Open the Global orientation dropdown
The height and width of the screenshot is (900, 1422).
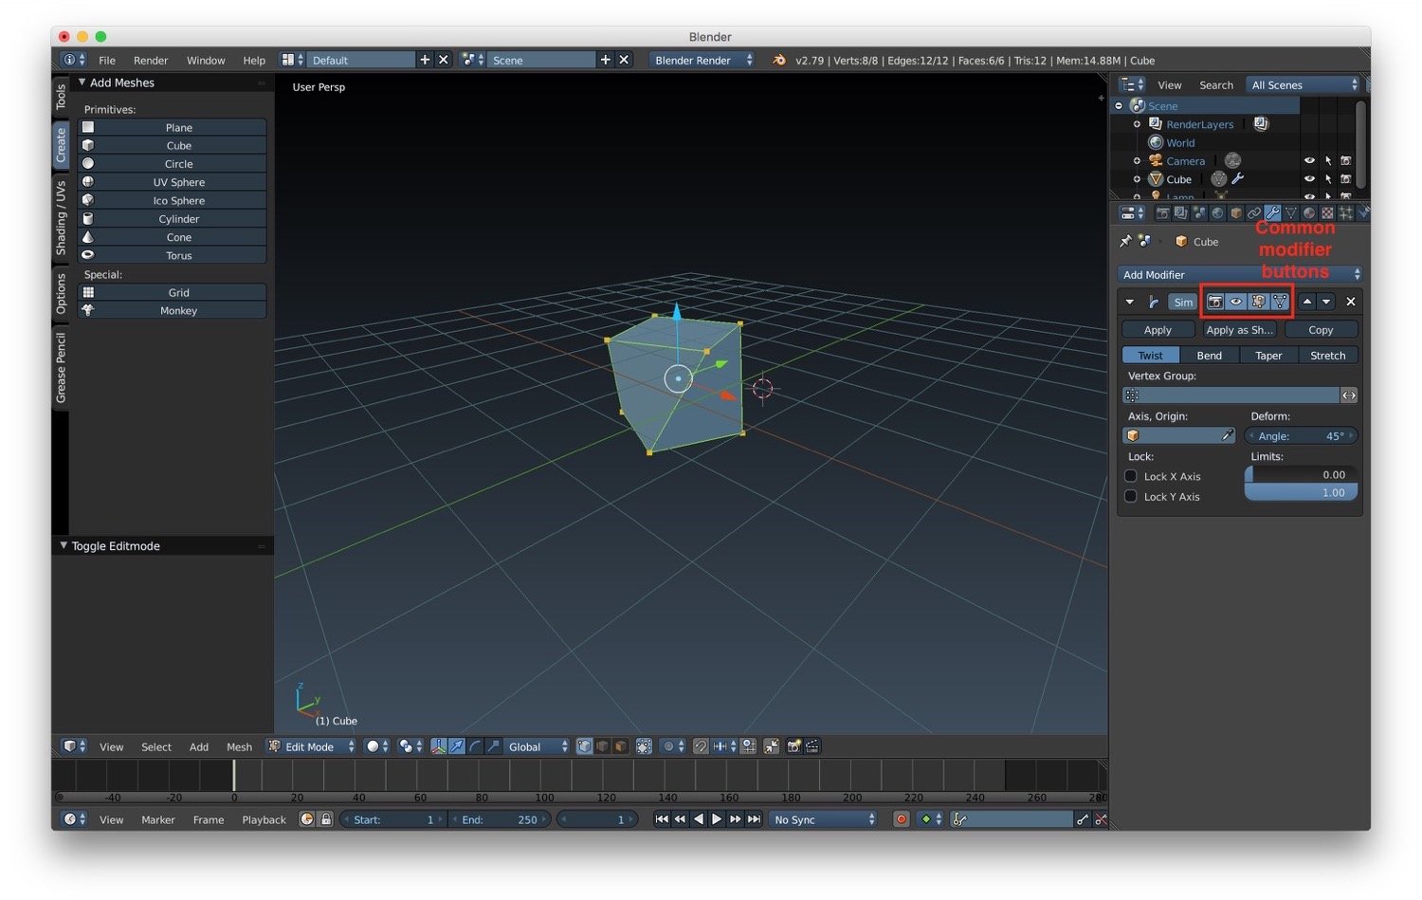(538, 746)
